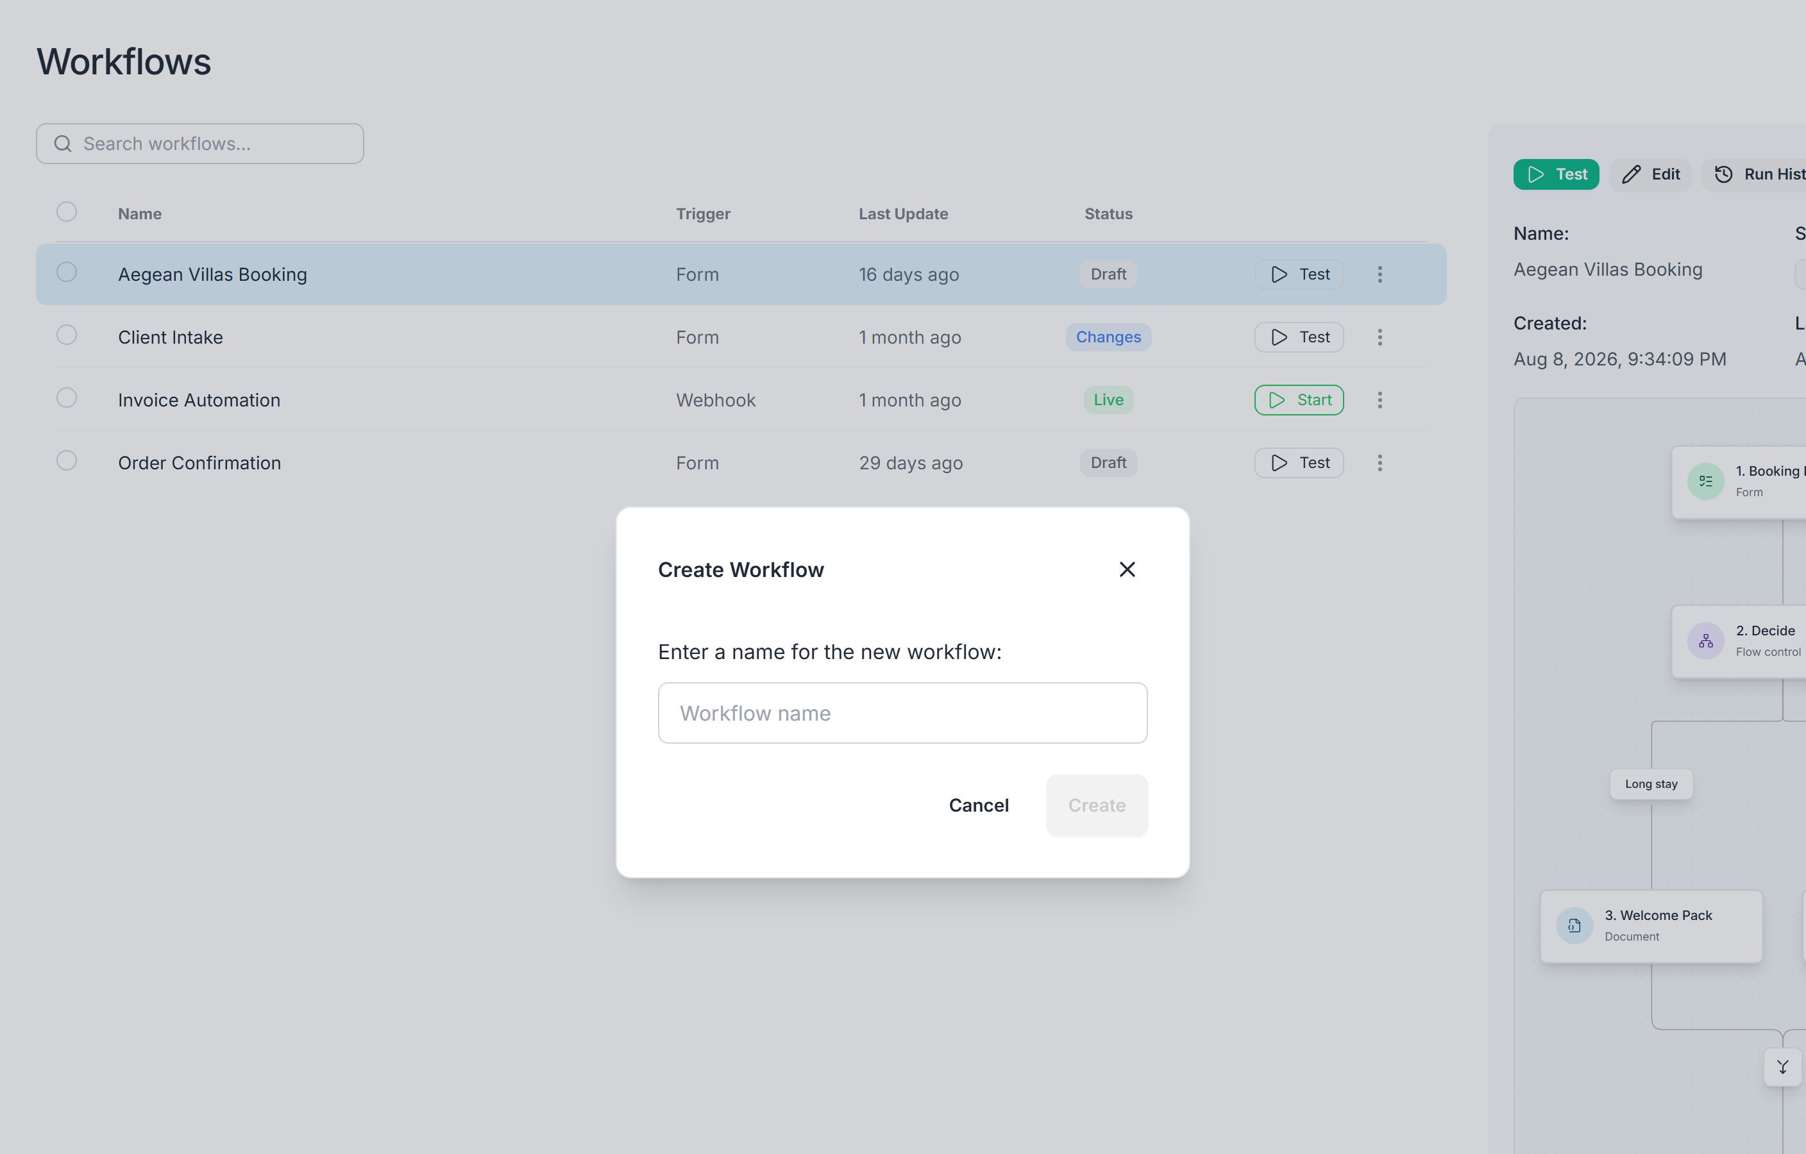This screenshot has height=1154, width=1806.
Task: Start the Invoice Automation workflow
Action: 1298,399
